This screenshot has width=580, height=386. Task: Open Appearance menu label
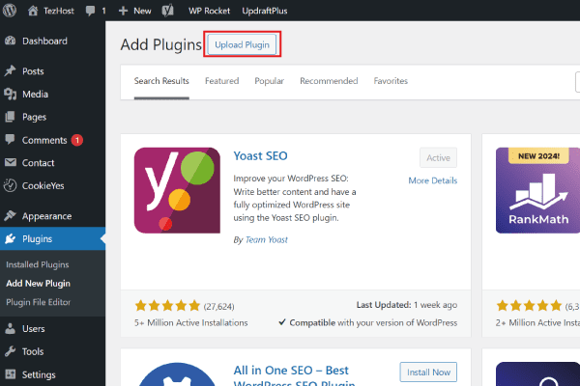point(47,216)
